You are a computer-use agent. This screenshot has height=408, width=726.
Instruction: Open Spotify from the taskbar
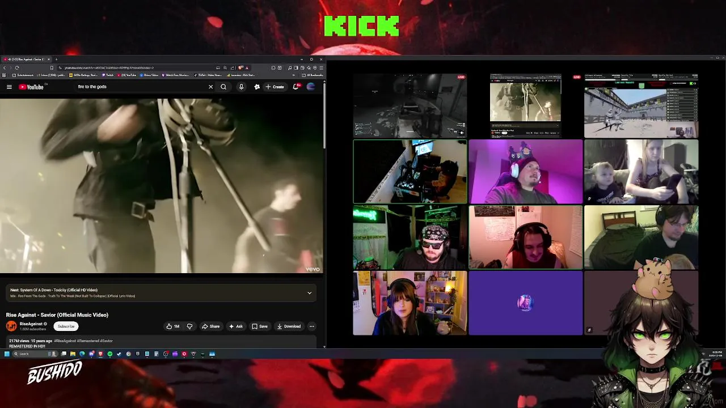109,354
